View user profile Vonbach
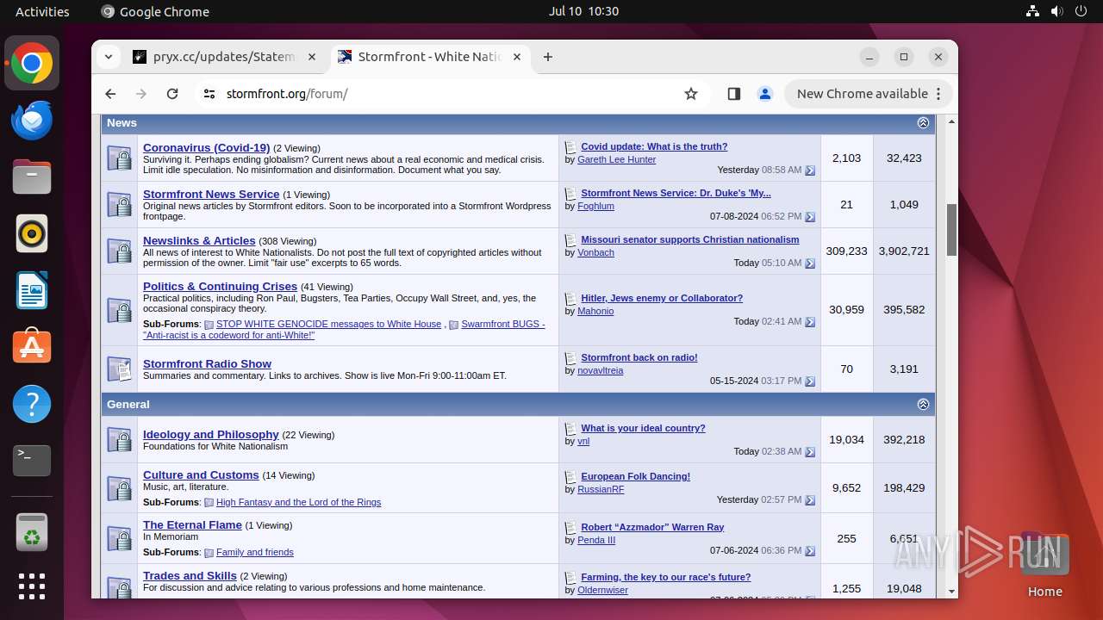The width and height of the screenshot is (1103, 620). tap(595, 252)
